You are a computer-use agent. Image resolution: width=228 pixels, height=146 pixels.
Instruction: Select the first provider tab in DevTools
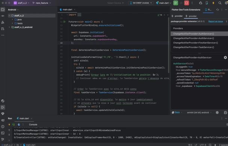click(177, 16)
